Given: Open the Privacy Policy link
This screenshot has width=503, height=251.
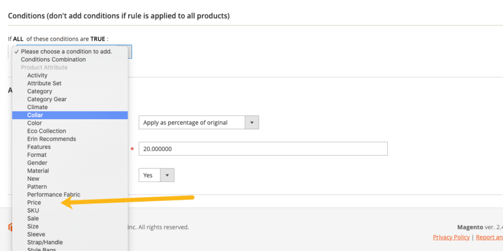Looking at the screenshot, I should click(451, 237).
